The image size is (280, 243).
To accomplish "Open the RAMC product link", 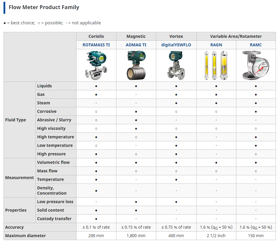I will click(x=256, y=45).
